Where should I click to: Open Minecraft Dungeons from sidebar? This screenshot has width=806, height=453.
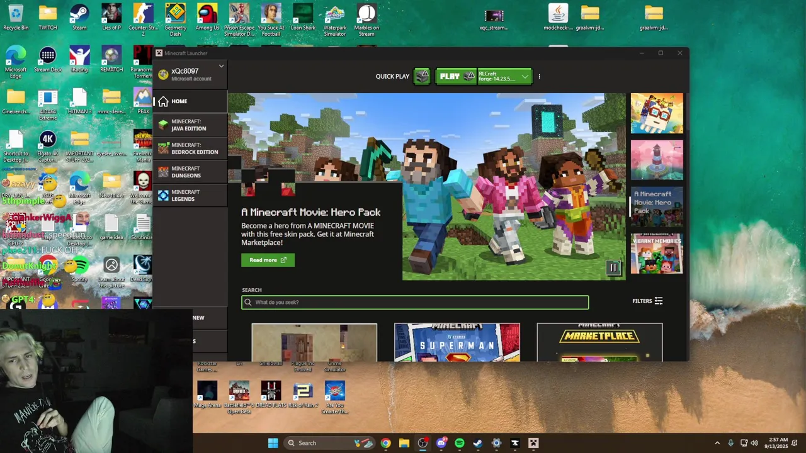click(x=190, y=172)
